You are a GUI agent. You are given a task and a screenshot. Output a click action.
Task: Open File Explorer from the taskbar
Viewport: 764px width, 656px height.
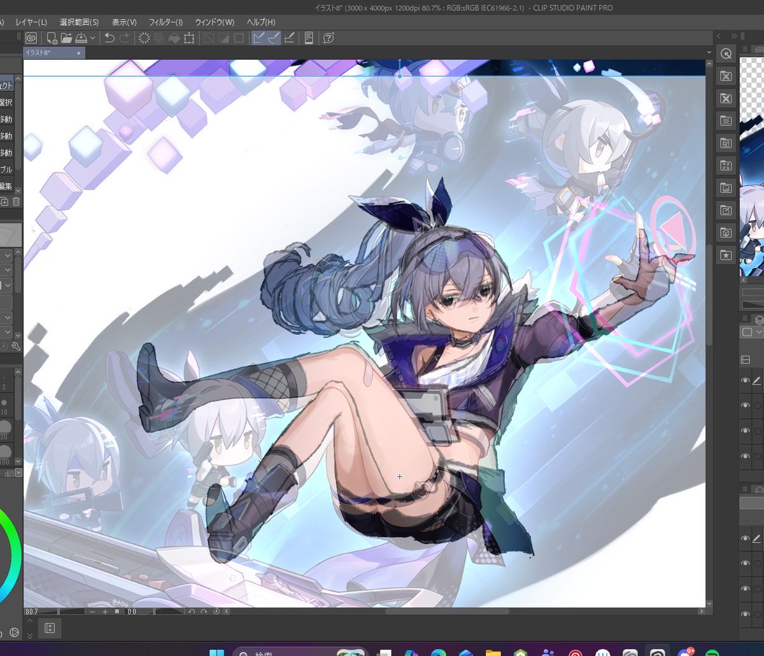click(x=493, y=653)
